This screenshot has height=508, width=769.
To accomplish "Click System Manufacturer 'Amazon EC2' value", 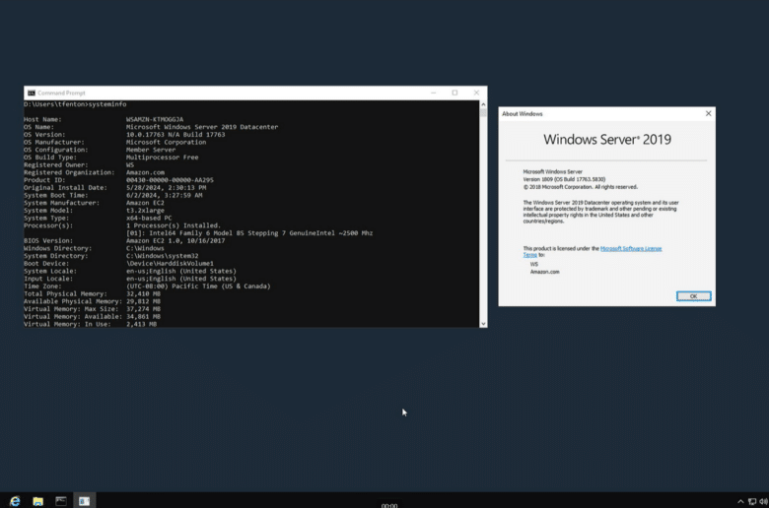I will (x=145, y=203).
